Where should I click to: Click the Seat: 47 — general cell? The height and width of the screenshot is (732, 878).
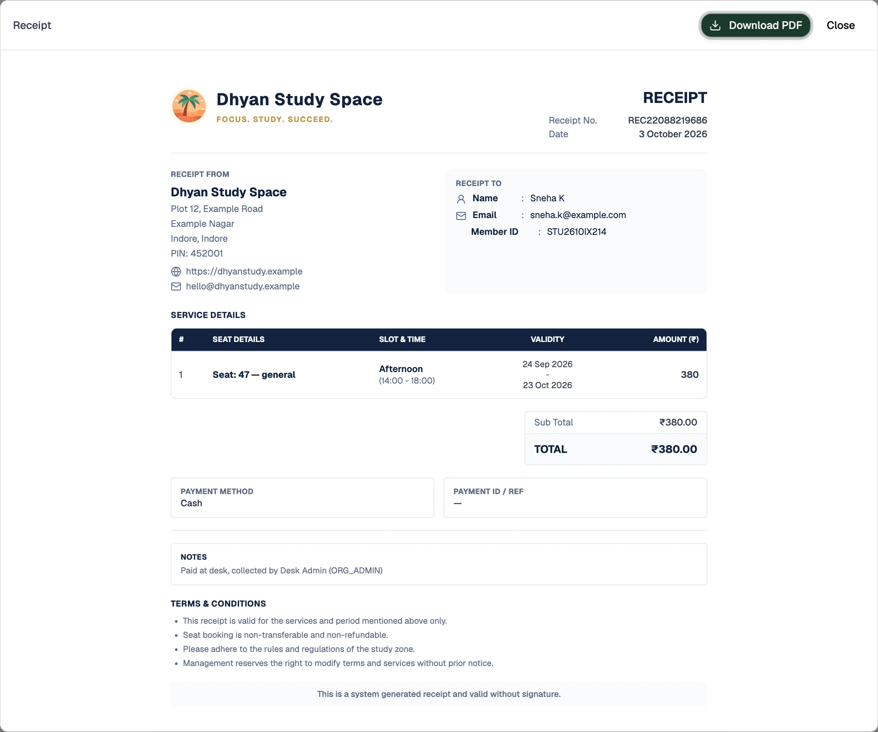click(x=254, y=375)
